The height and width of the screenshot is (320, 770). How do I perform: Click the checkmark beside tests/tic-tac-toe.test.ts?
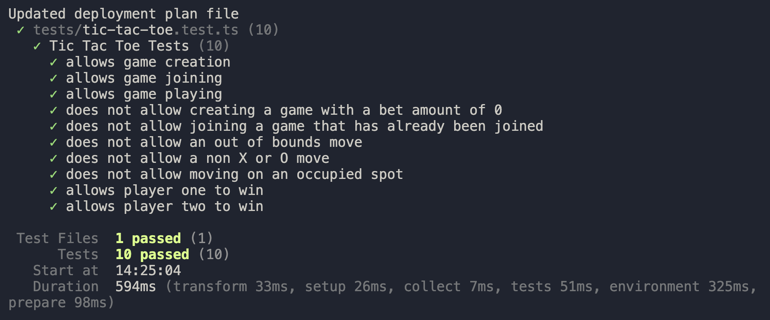20,30
